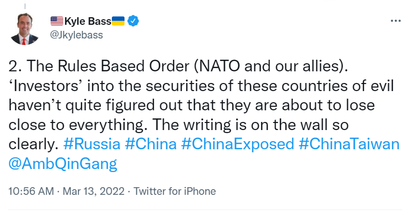Image resolution: width=410 pixels, height=211 pixels.
Task: Follow the #China hashtag link
Action: (150, 144)
